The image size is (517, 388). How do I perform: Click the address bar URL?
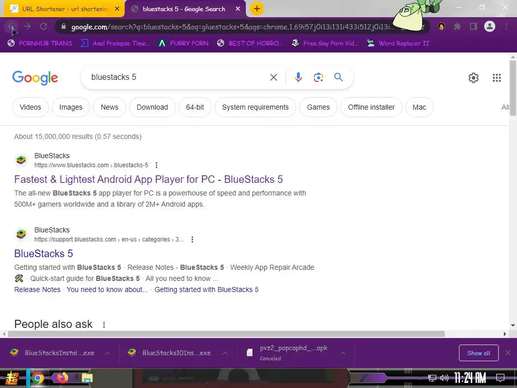tap(232, 27)
